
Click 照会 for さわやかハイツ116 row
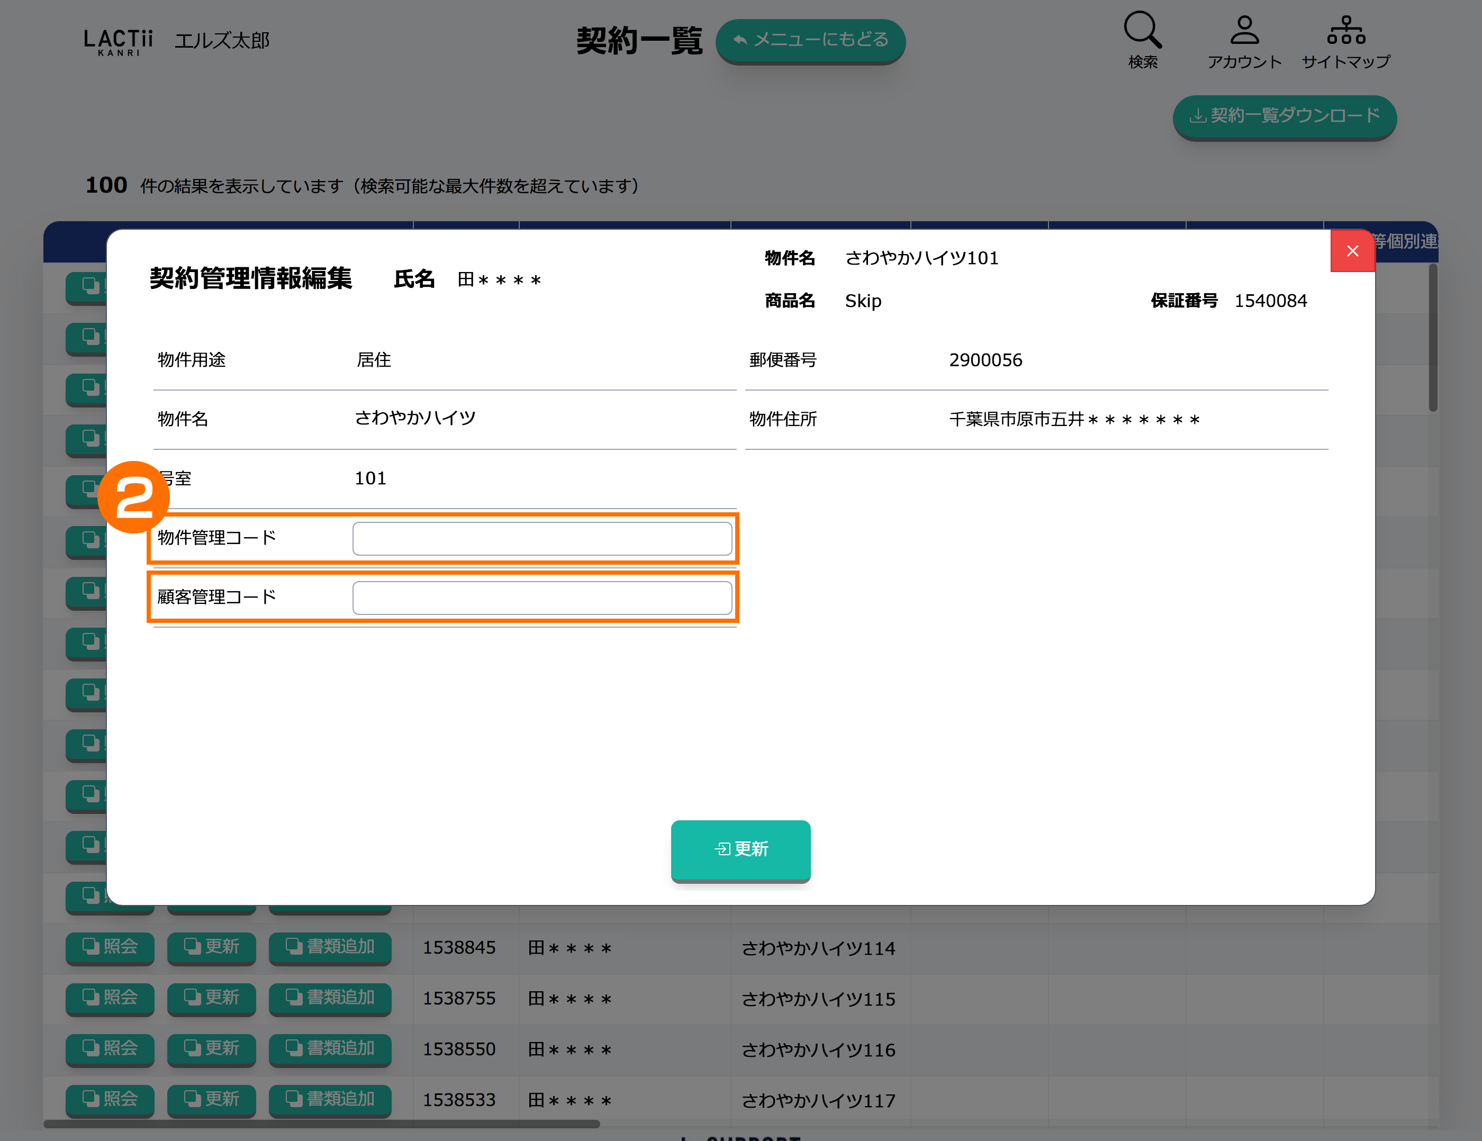[x=110, y=1048]
